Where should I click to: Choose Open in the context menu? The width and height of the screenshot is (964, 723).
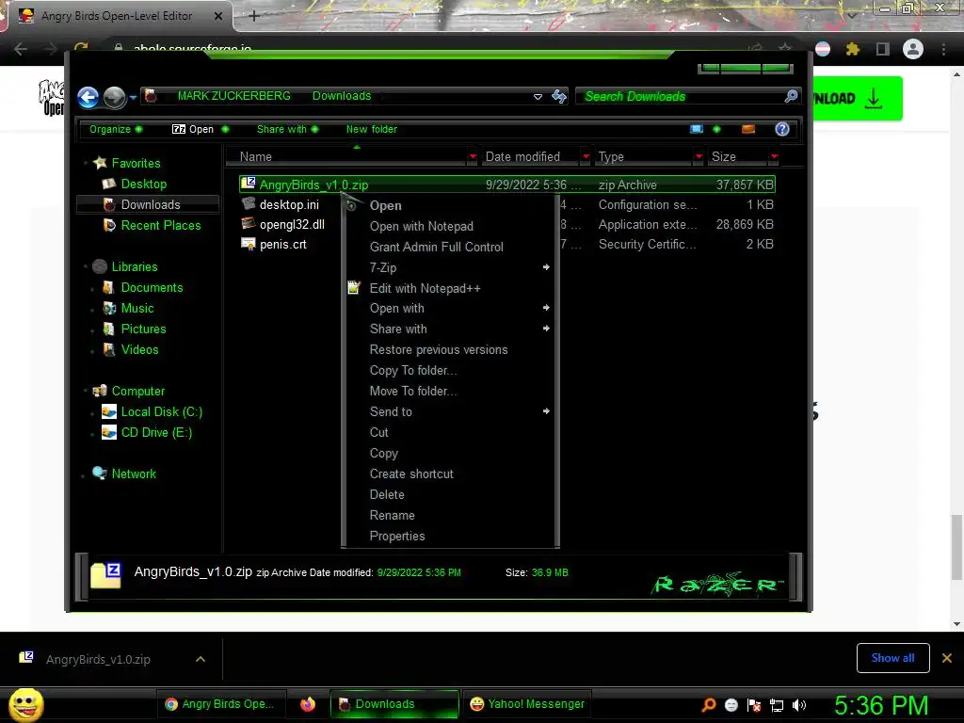[385, 205]
